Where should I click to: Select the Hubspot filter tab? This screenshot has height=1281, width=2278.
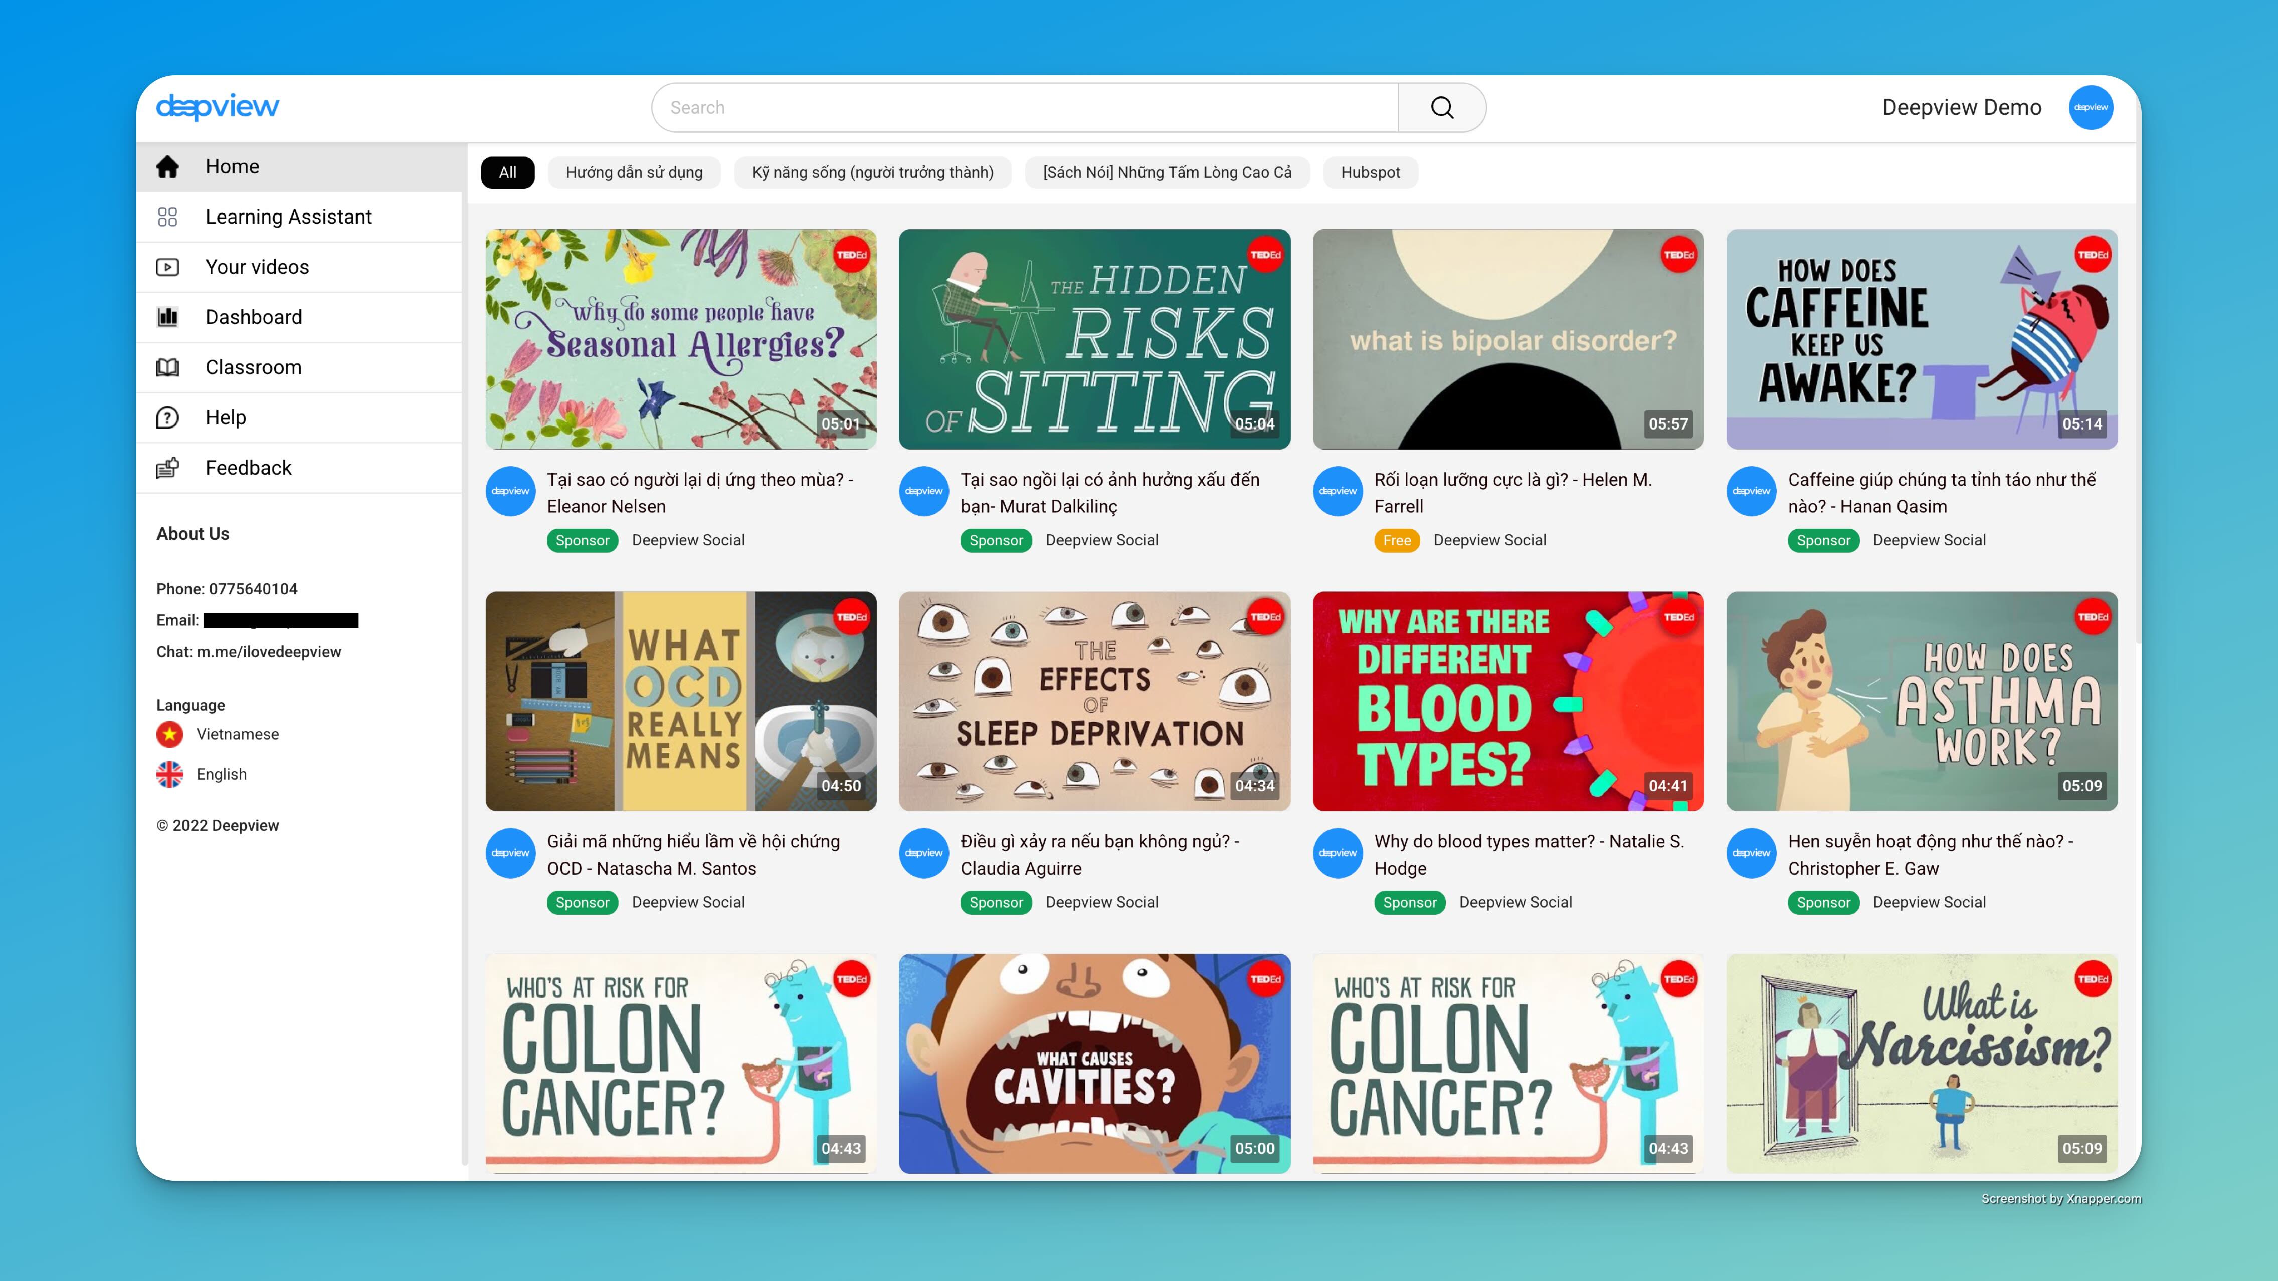click(x=1371, y=173)
